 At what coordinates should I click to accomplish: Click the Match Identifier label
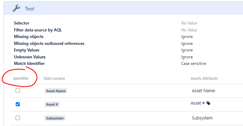(29, 64)
